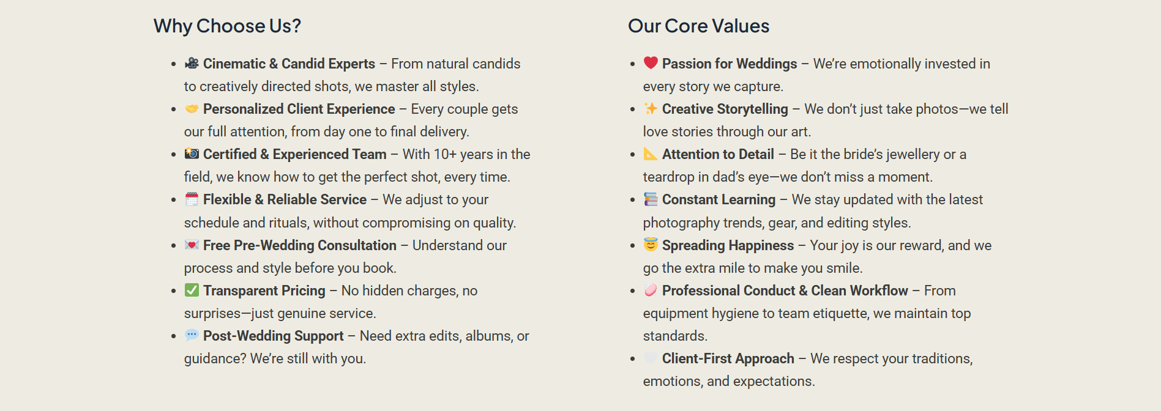This screenshot has height=411, width=1161.
Task: Click the "Transparent Pricing" bold text
Action: [264, 291]
